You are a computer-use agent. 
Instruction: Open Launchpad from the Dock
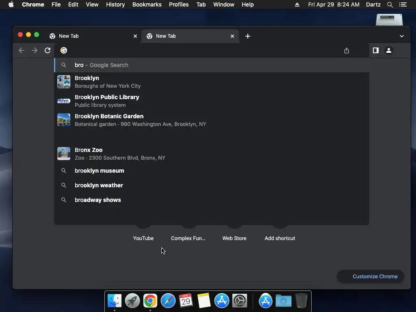click(132, 301)
